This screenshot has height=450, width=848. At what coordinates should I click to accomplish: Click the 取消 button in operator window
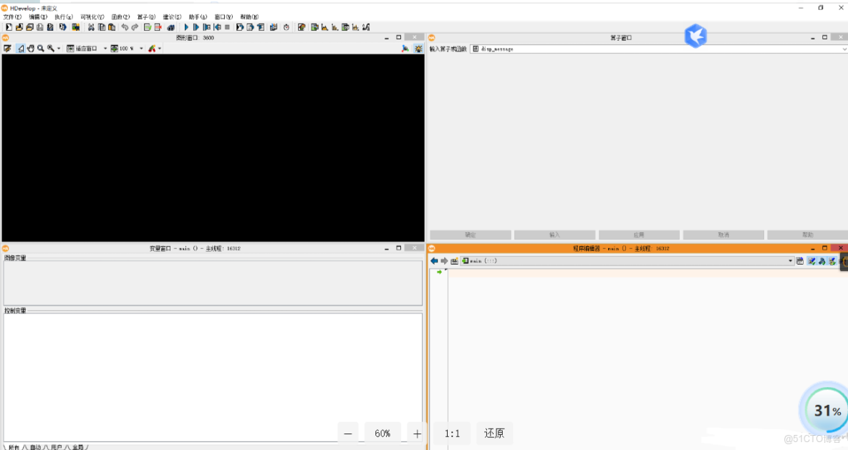point(723,235)
